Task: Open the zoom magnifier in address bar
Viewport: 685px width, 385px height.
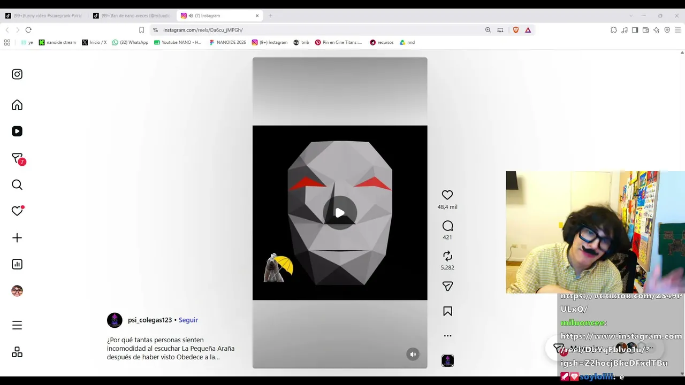Action: 488,30
